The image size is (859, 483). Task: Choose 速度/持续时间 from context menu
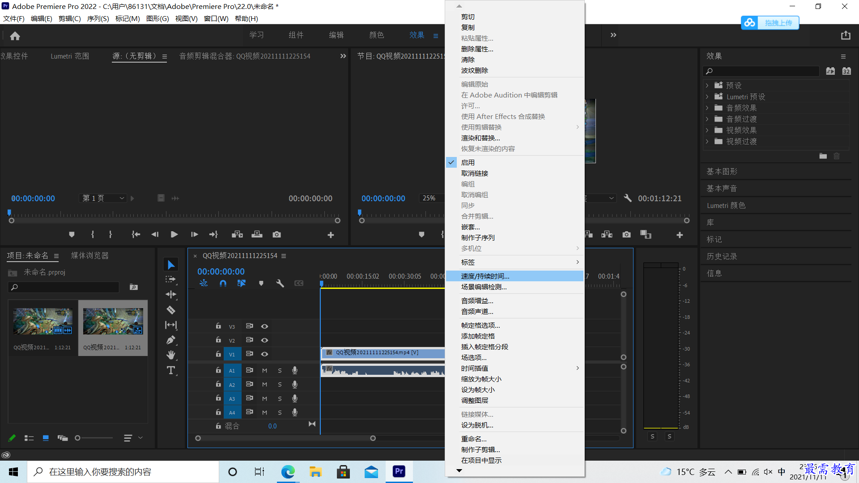click(515, 276)
